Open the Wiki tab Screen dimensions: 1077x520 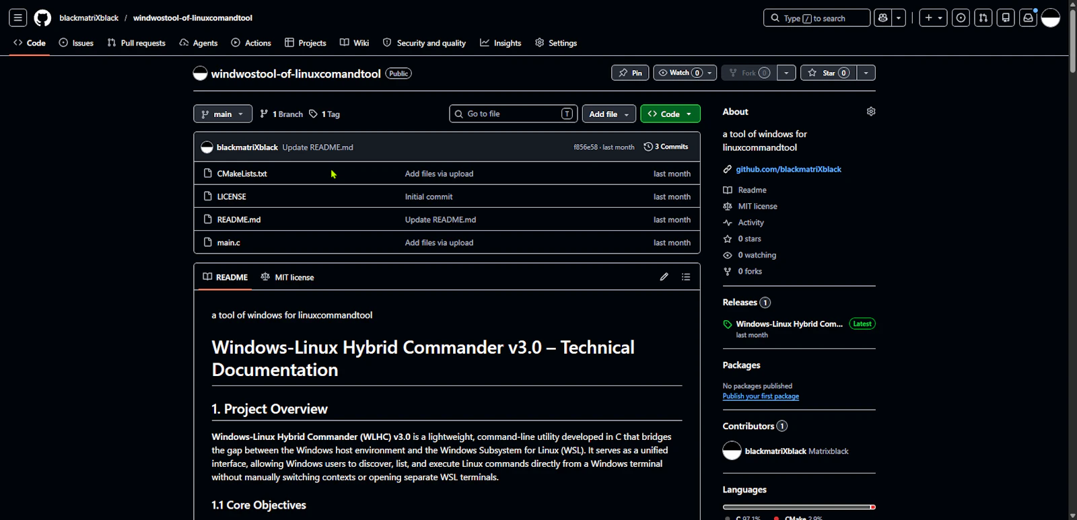(x=355, y=43)
